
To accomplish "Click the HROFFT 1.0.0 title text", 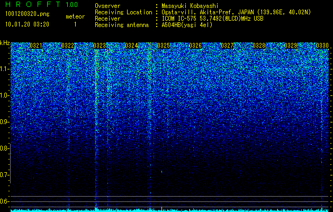I will click(41, 4).
